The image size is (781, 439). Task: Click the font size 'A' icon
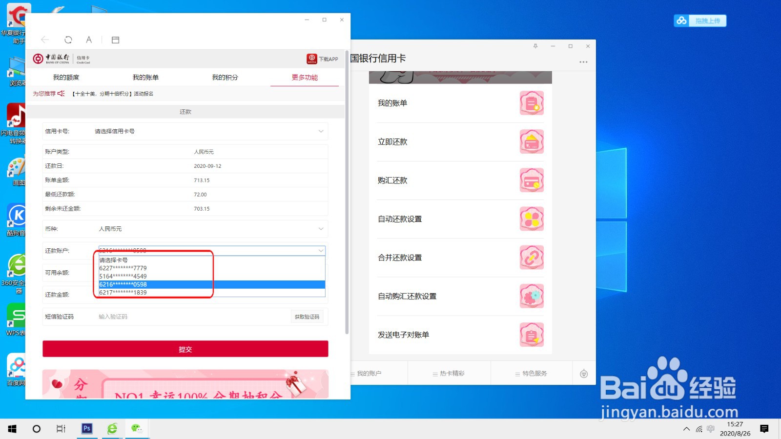[x=89, y=40]
